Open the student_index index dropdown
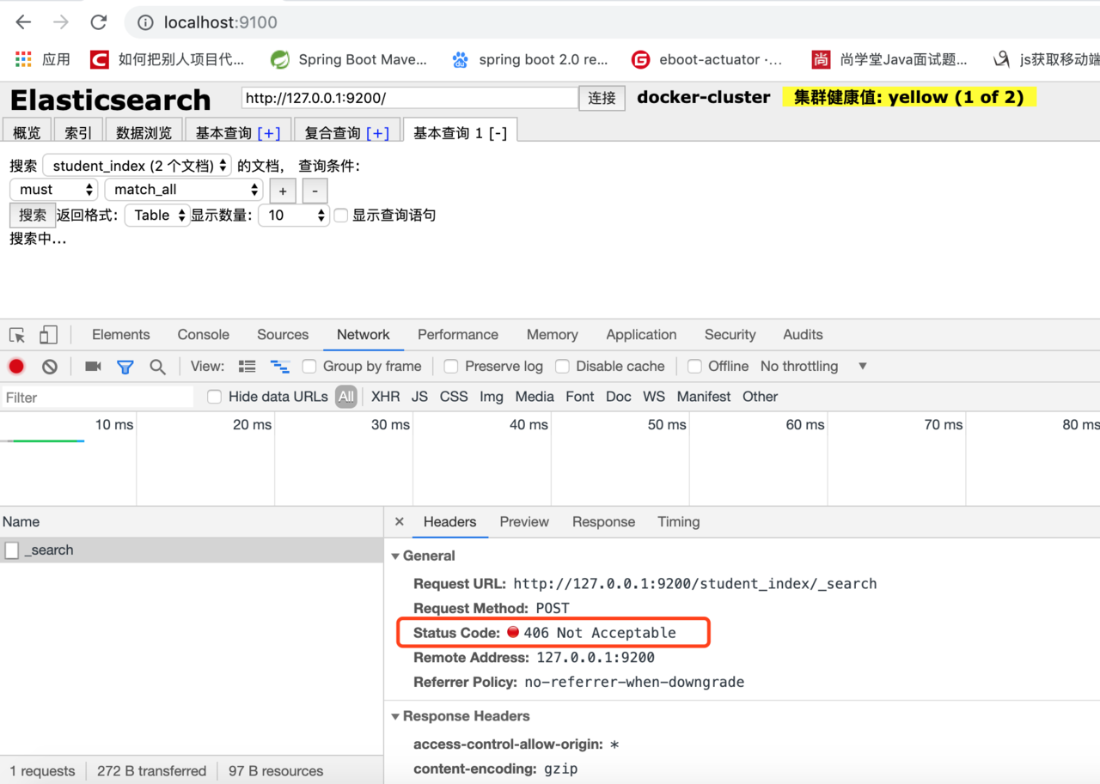This screenshot has width=1100, height=784. point(137,166)
